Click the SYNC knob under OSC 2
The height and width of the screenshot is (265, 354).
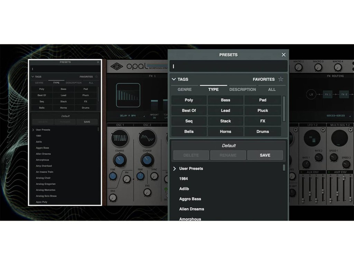154,176
